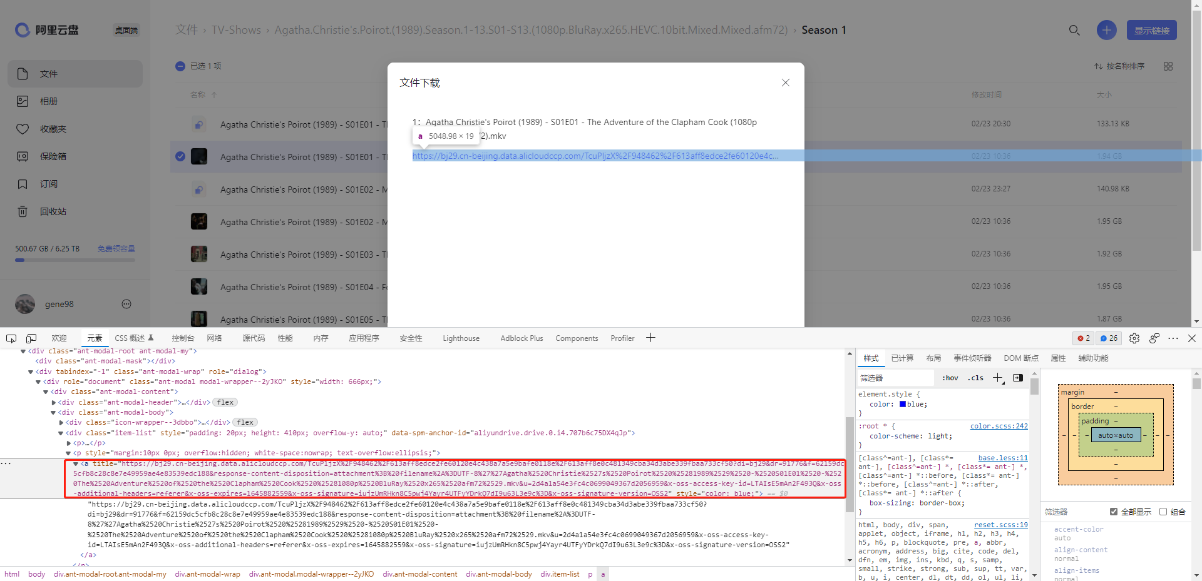Open 收藏夹 favorites in sidebar
The height and width of the screenshot is (581, 1202).
pyautogui.click(x=75, y=129)
